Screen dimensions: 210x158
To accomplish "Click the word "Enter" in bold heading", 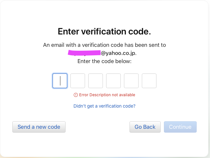I will click(68, 32).
